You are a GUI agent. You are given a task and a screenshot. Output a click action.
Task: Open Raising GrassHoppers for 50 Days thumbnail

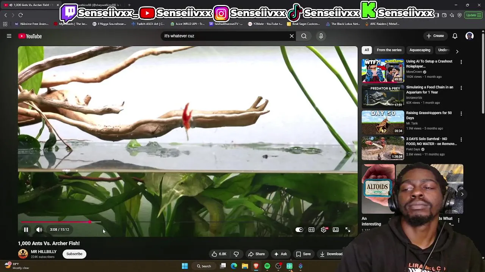click(383, 122)
